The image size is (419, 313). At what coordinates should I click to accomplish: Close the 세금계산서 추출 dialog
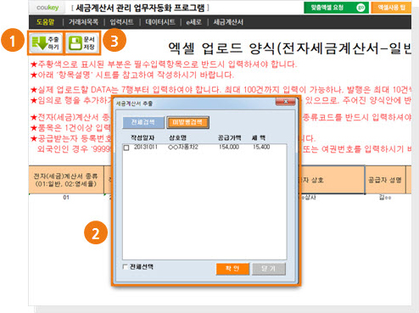(x=286, y=102)
